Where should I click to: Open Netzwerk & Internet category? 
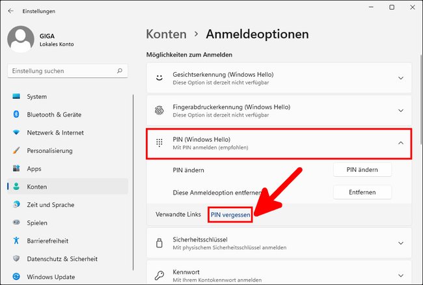pyautogui.click(x=68, y=133)
